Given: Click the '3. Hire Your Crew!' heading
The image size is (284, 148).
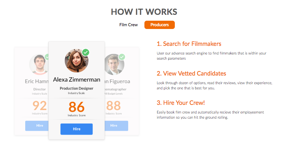Looking at the screenshot, I should (180, 103).
